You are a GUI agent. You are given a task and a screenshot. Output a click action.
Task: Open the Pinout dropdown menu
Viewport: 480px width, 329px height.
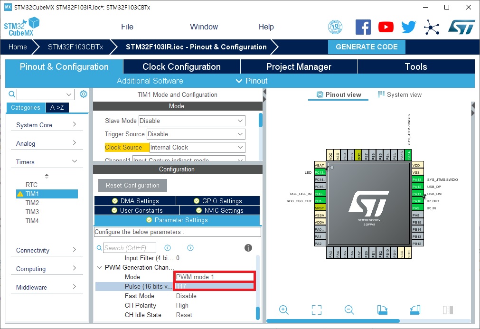(x=252, y=81)
